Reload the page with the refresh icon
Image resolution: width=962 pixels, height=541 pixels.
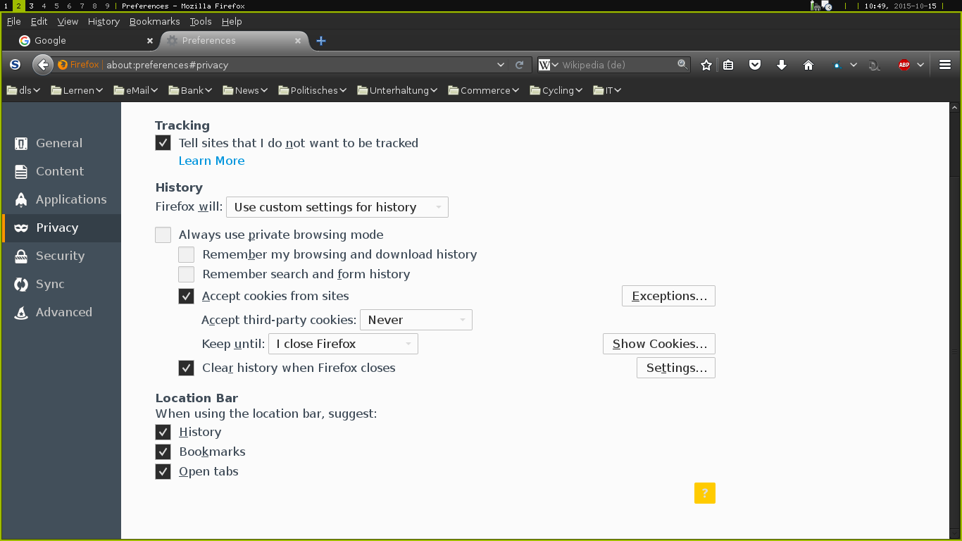(520, 65)
